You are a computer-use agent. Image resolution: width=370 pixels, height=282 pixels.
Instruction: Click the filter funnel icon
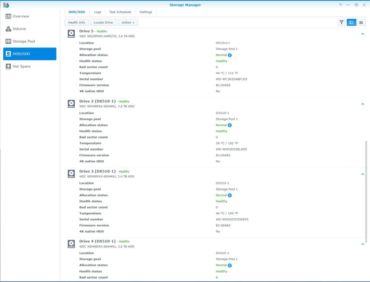342,23
